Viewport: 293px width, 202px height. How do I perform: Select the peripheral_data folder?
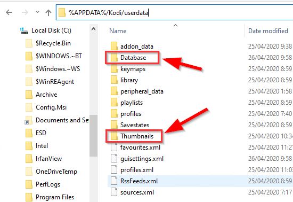click(142, 91)
